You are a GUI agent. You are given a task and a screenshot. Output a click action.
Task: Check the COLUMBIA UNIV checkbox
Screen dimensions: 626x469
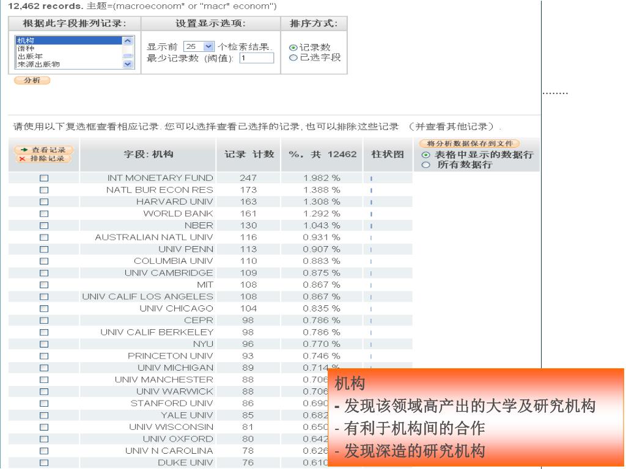[x=44, y=261]
